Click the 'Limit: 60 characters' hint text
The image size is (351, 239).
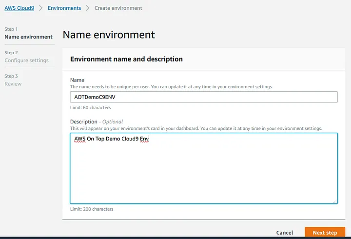tap(91, 107)
